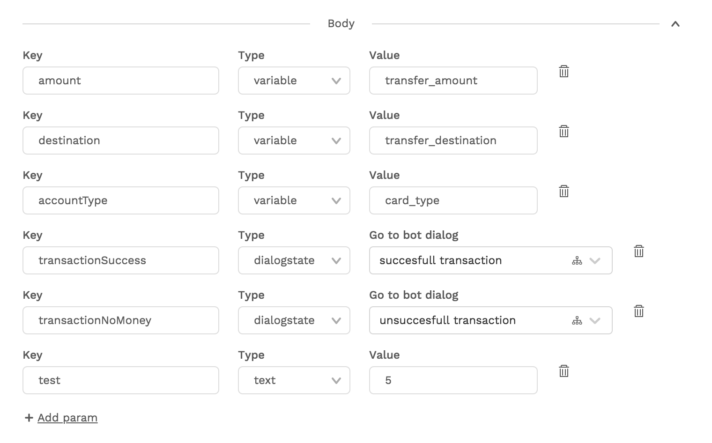Image resolution: width=712 pixels, height=443 pixels.
Task: Expand the unsuccesfull transaction dialog dropdown
Action: tap(595, 321)
